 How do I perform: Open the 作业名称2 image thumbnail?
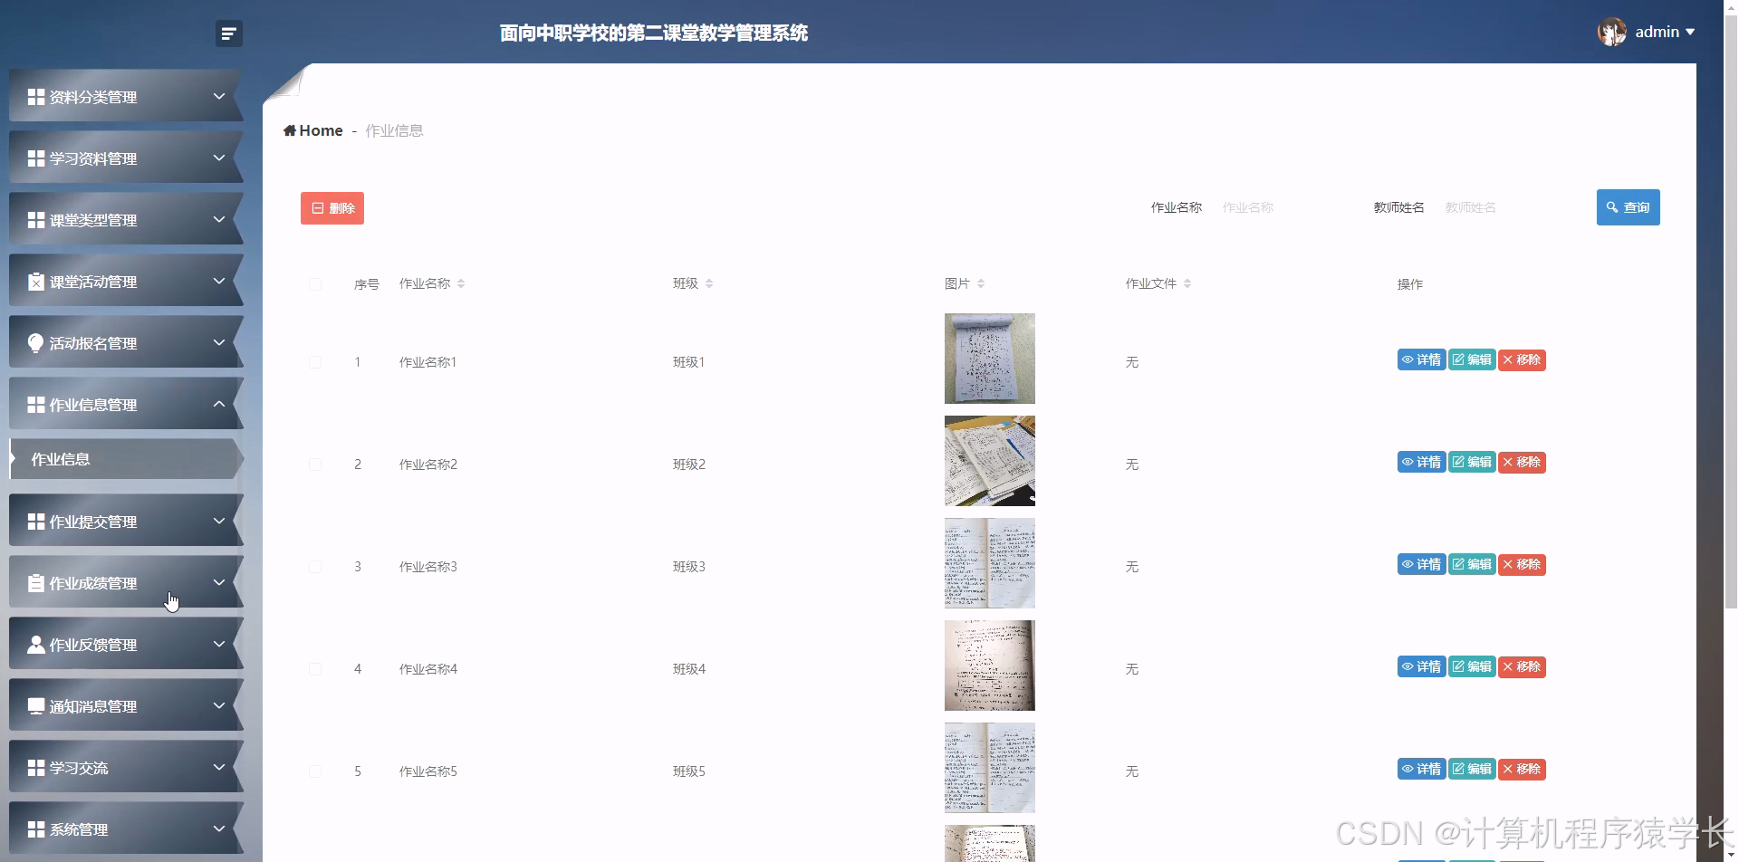990,461
